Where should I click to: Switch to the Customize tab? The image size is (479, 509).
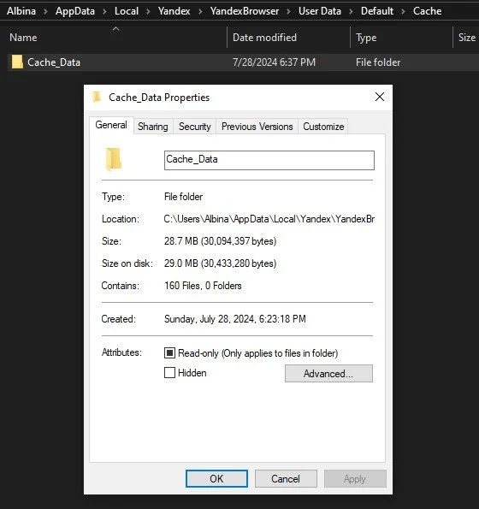pyautogui.click(x=323, y=127)
